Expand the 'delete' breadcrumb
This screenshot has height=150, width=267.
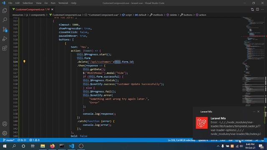(171, 15)
